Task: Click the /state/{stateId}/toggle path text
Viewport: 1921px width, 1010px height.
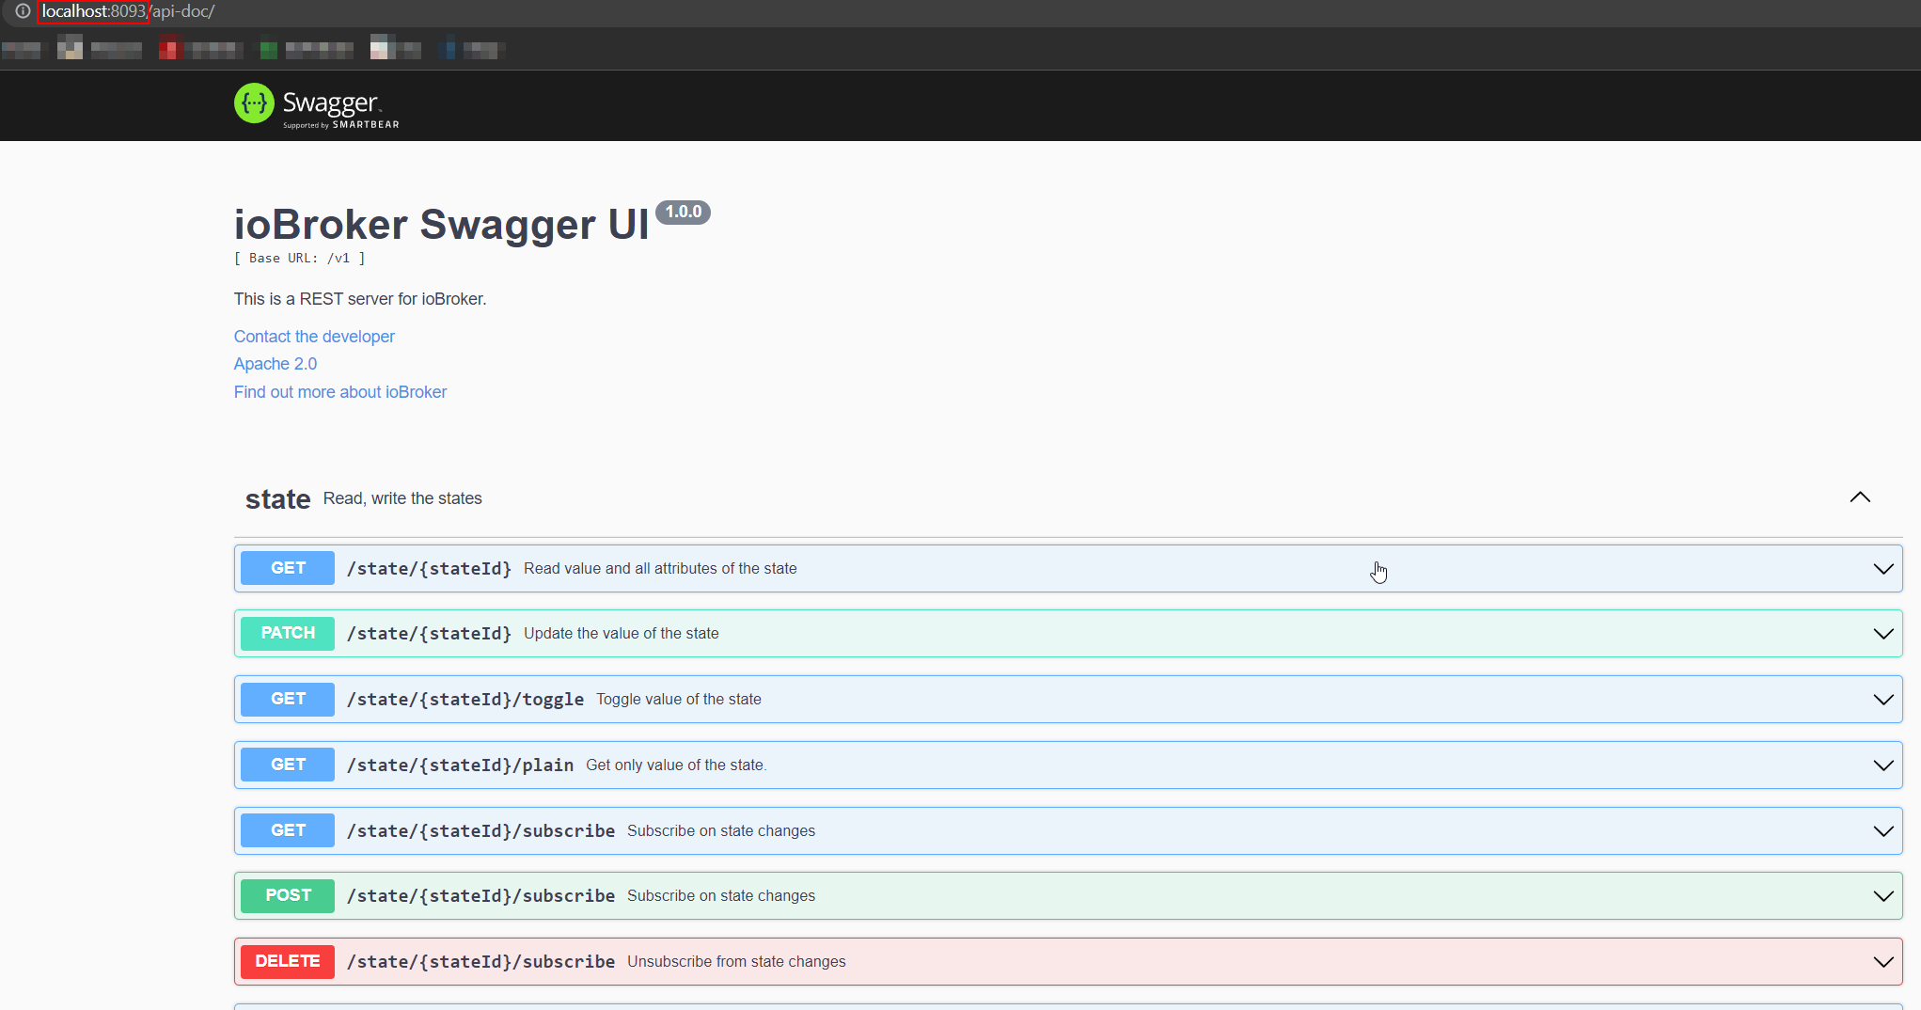Action: pos(465,700)
